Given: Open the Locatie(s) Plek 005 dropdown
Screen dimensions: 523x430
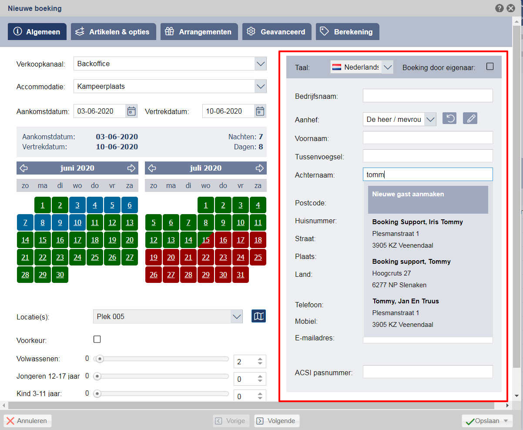Looking at the screenshot, I should coord(236,316).
